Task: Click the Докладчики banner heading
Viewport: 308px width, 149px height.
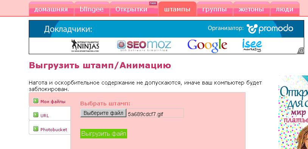Action: (x=68, y=30)
